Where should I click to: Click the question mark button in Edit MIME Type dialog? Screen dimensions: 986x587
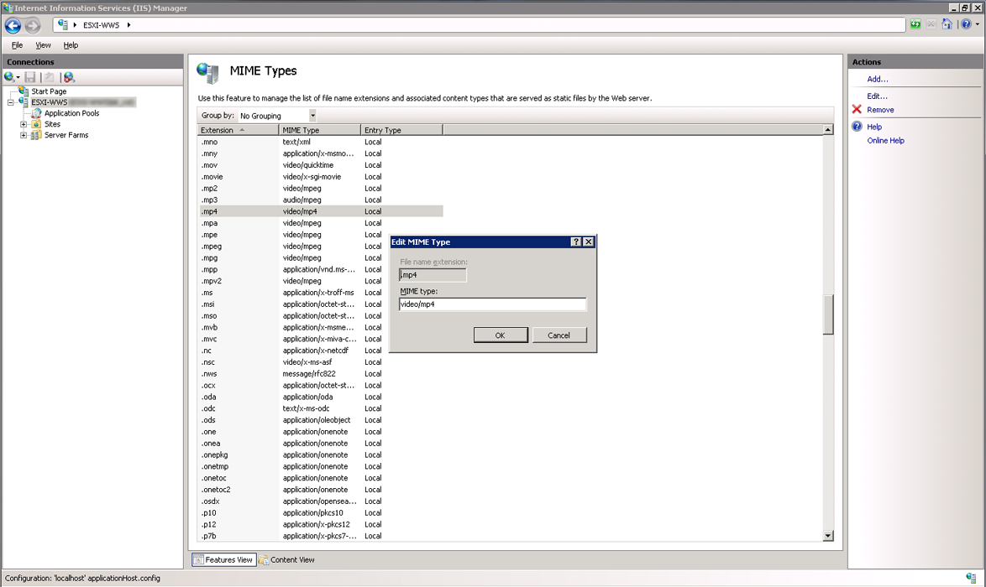576,242
